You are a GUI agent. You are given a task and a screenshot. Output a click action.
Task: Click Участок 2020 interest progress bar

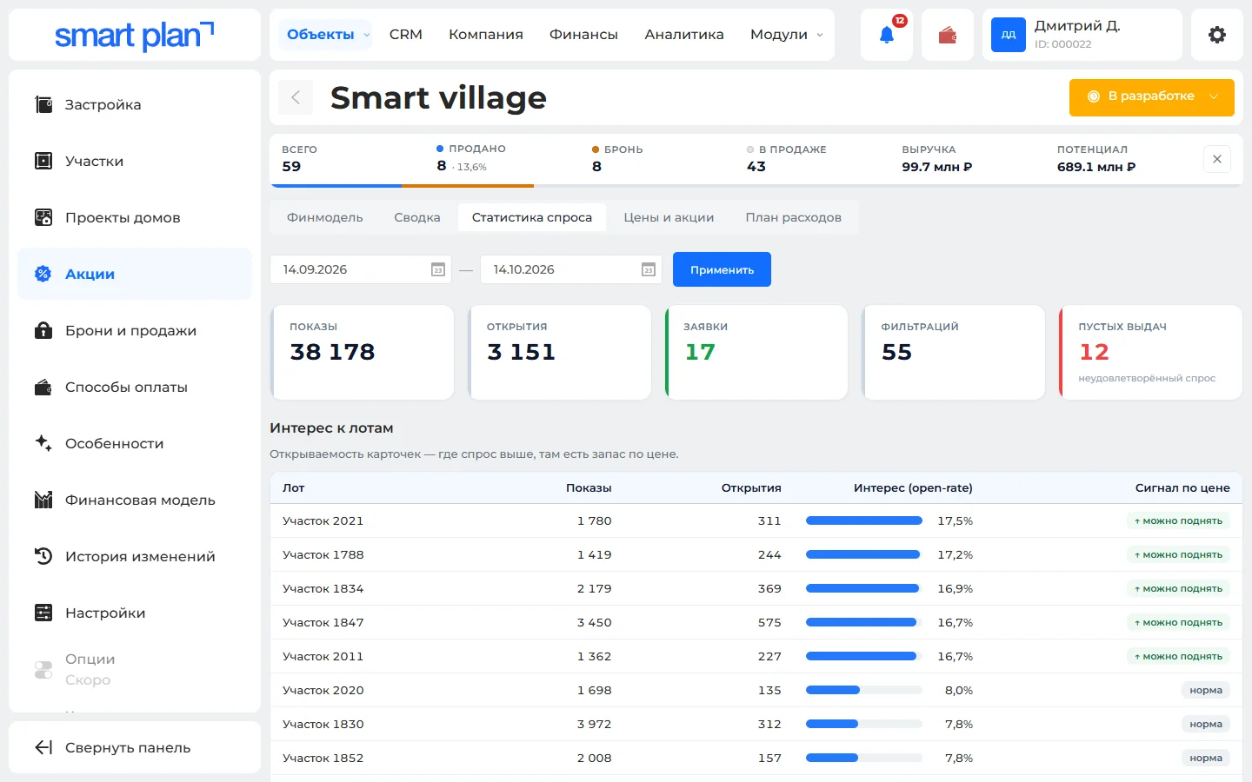click(x=864, y=690)
